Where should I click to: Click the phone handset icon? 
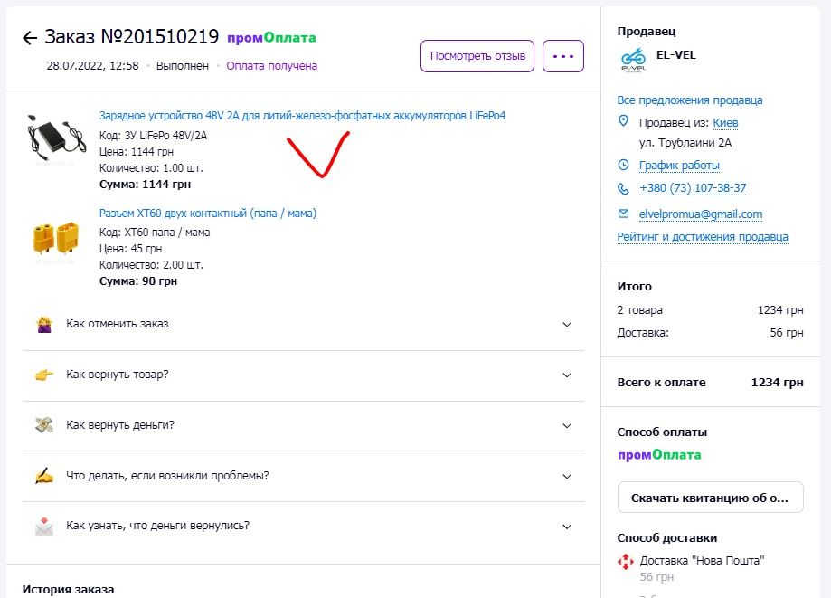coord(623,188)
